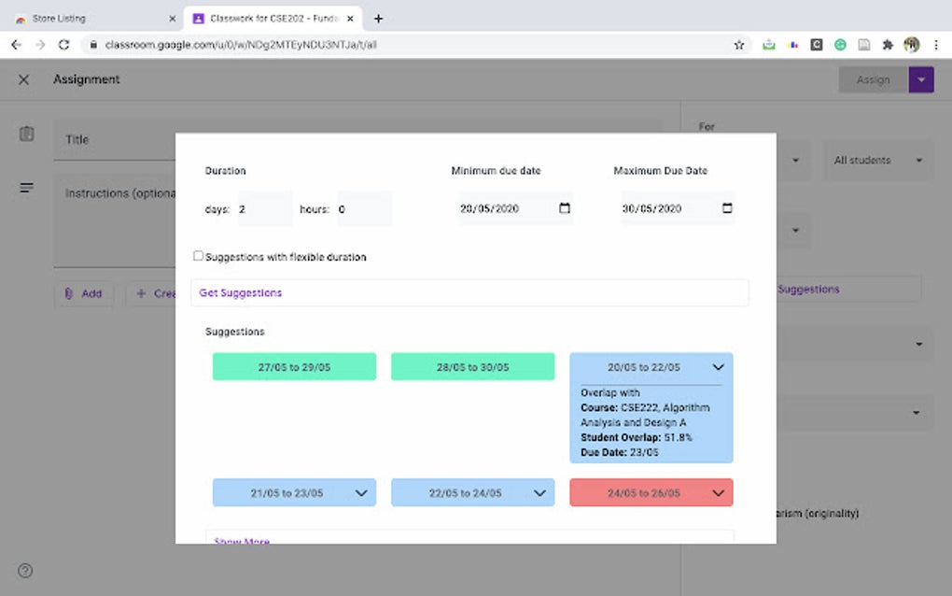Open the maximum due date calendar picker
952x596 pixels.
[x=727, y=208]
